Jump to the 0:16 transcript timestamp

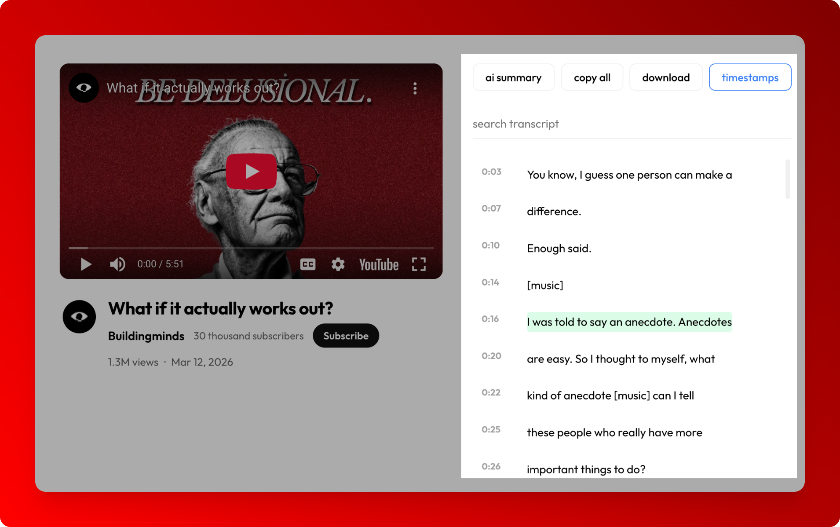point(489,318)
